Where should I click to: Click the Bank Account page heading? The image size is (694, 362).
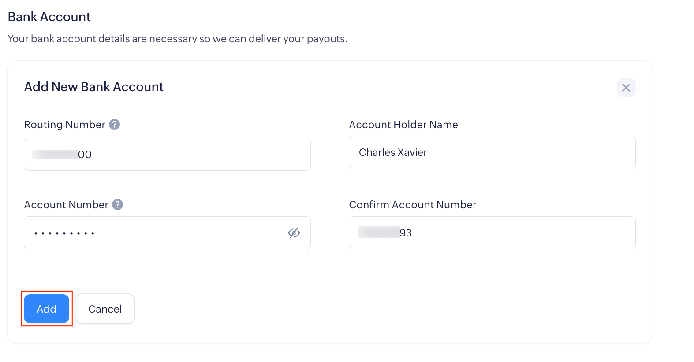49,17
